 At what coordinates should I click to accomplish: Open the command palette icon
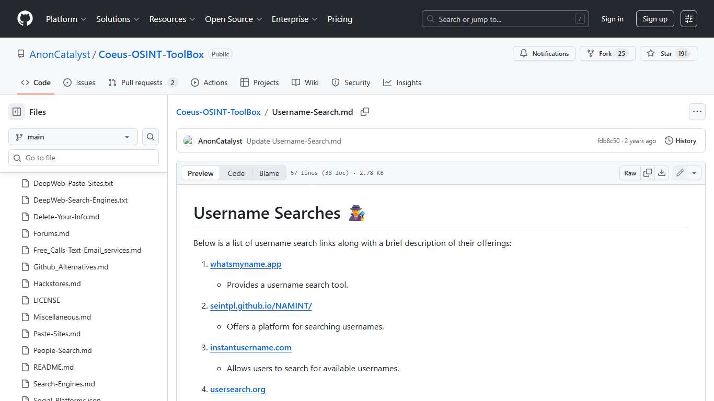pyautogui.click(x=688, y=19)
